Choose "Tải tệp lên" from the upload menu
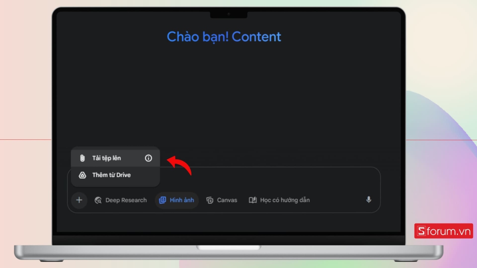The image size is (477, 268). coord(115,158)
